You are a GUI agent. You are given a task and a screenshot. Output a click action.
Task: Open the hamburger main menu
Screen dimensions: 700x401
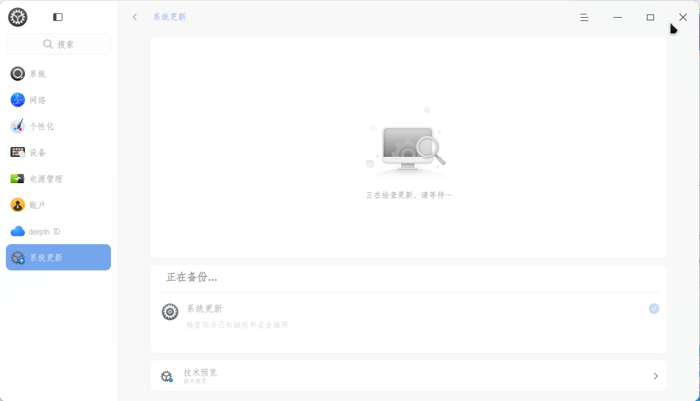pyautogui.click(x=584, y=18)
